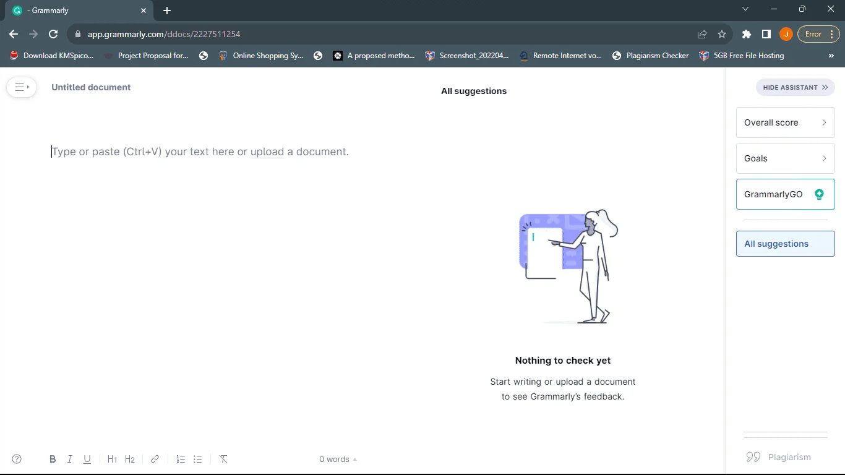Click the address bar URL
The width and height of the screenshot is (845, 475).
(x=164, y=34)
